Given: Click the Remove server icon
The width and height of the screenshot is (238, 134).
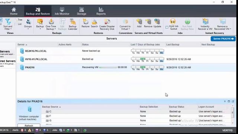Looking at the screenshot, I should pyautogui.click(x=148, y=23).
